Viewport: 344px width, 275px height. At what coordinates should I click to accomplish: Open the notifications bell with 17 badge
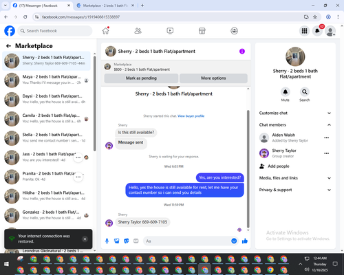point(318,31)
